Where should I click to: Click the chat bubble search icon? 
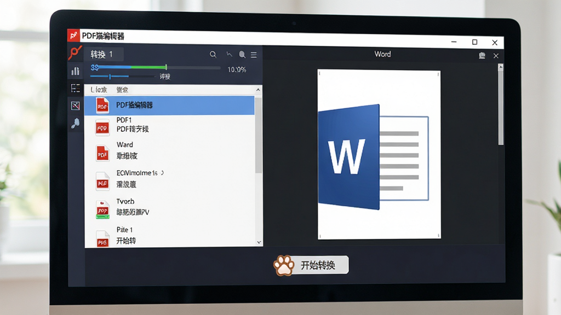pos(242,54)
